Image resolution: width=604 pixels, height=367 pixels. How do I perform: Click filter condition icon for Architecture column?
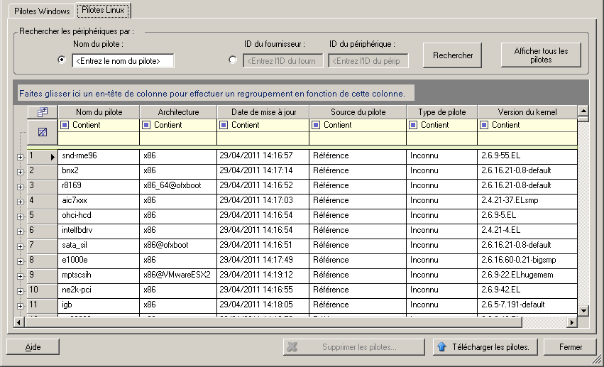(147, 125)
